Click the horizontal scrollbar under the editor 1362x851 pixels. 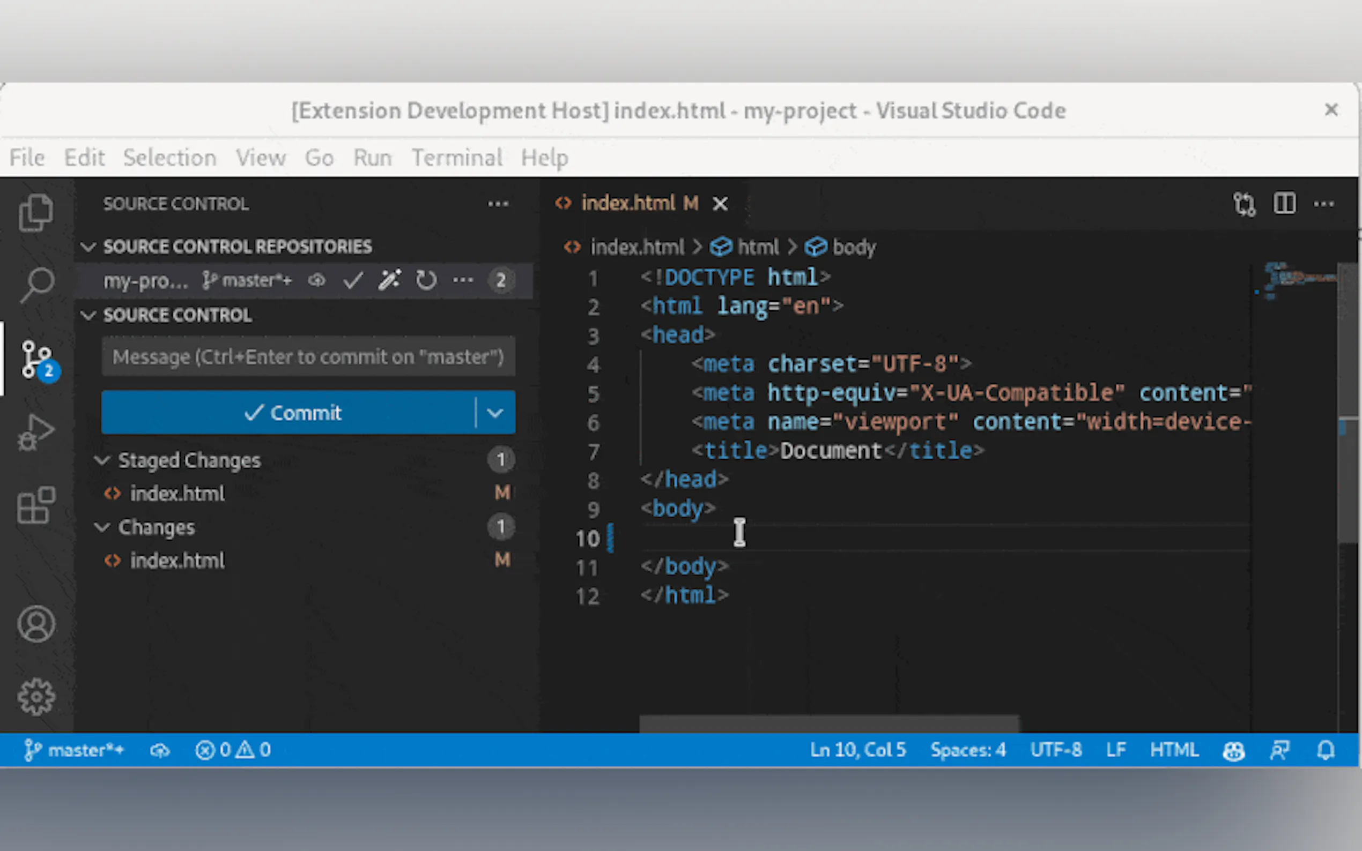828,723
